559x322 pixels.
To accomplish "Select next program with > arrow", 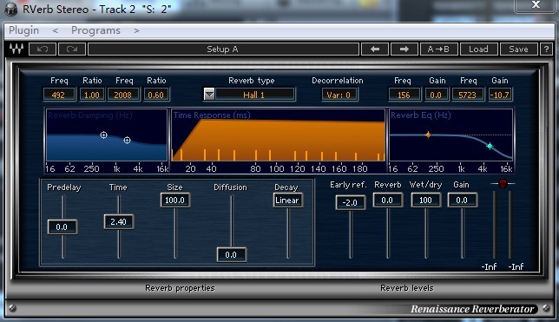I will pyautogui.click(x=136, y=30).
